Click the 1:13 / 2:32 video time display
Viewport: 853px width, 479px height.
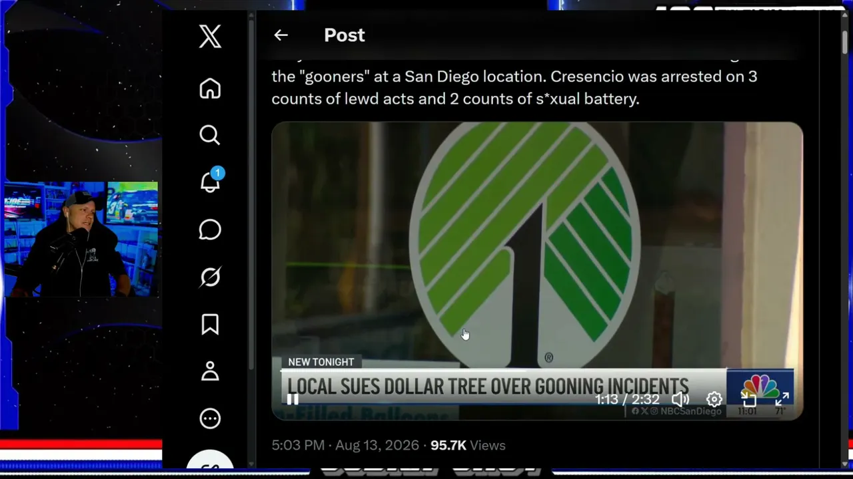[x=627, y=399]
